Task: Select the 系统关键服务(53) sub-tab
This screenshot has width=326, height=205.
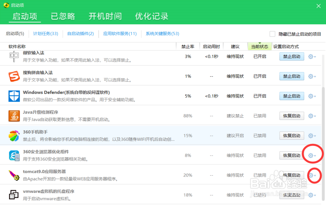Action: click(162, 34)
